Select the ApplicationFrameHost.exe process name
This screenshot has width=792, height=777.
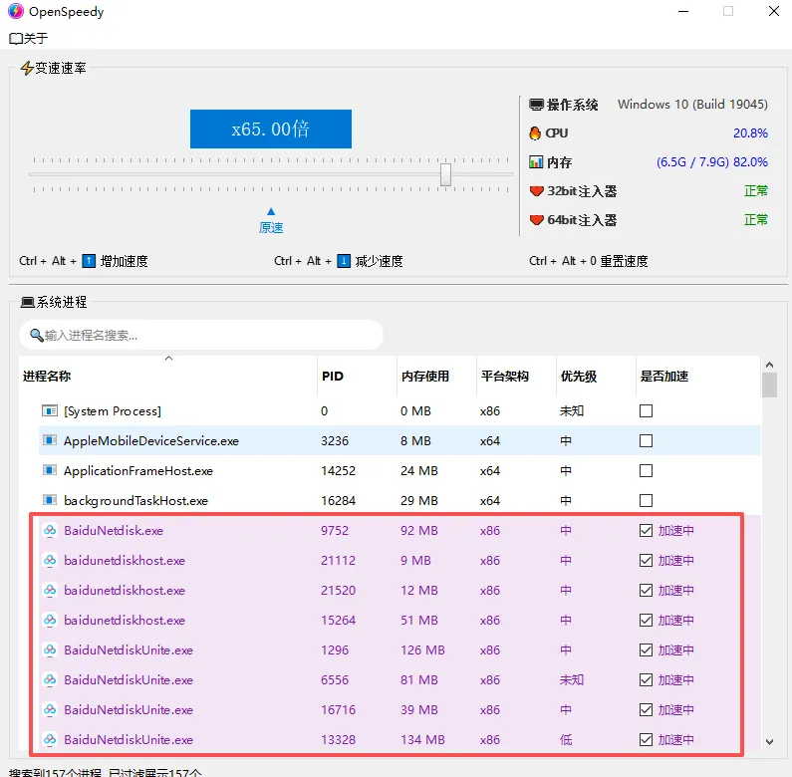click(x=138, y=471)
